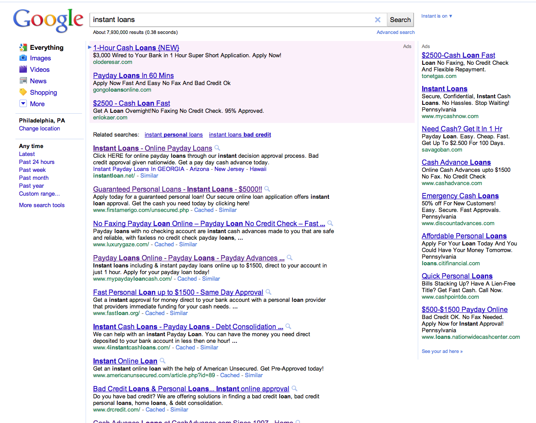Click See your ad here link
This screenshot has width=536, height=423.
[x=442, y=351]
